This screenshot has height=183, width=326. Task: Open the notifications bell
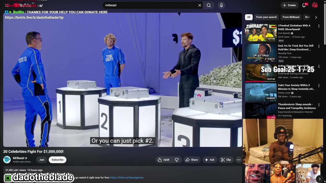pyautogui.click(x=304, y=5)
